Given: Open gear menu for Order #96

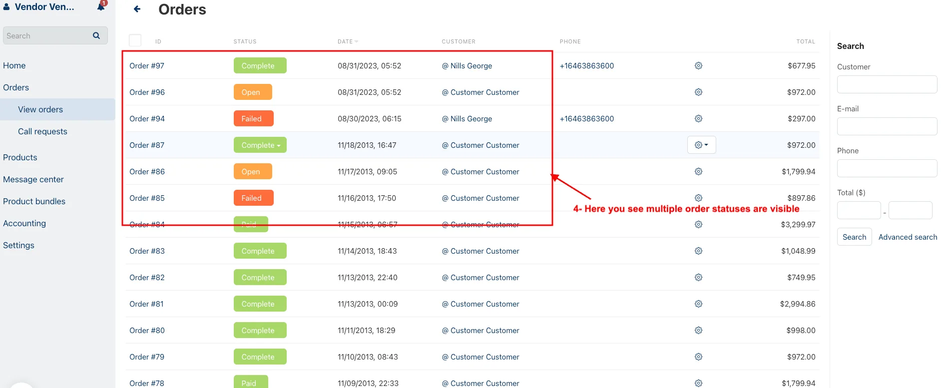Looking at the screenshot, I should pos(698,92).
